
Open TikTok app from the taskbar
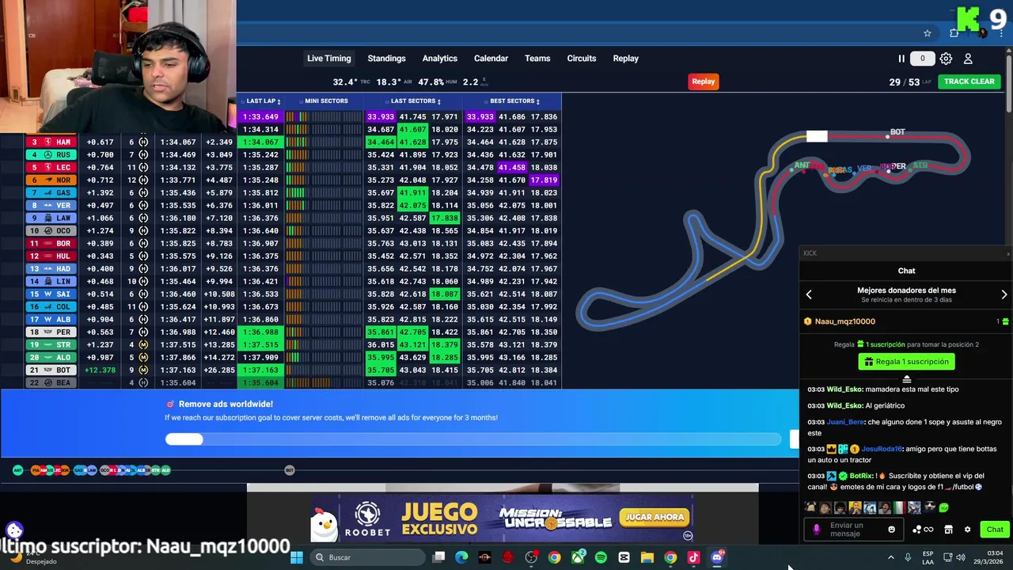(693, 557)
